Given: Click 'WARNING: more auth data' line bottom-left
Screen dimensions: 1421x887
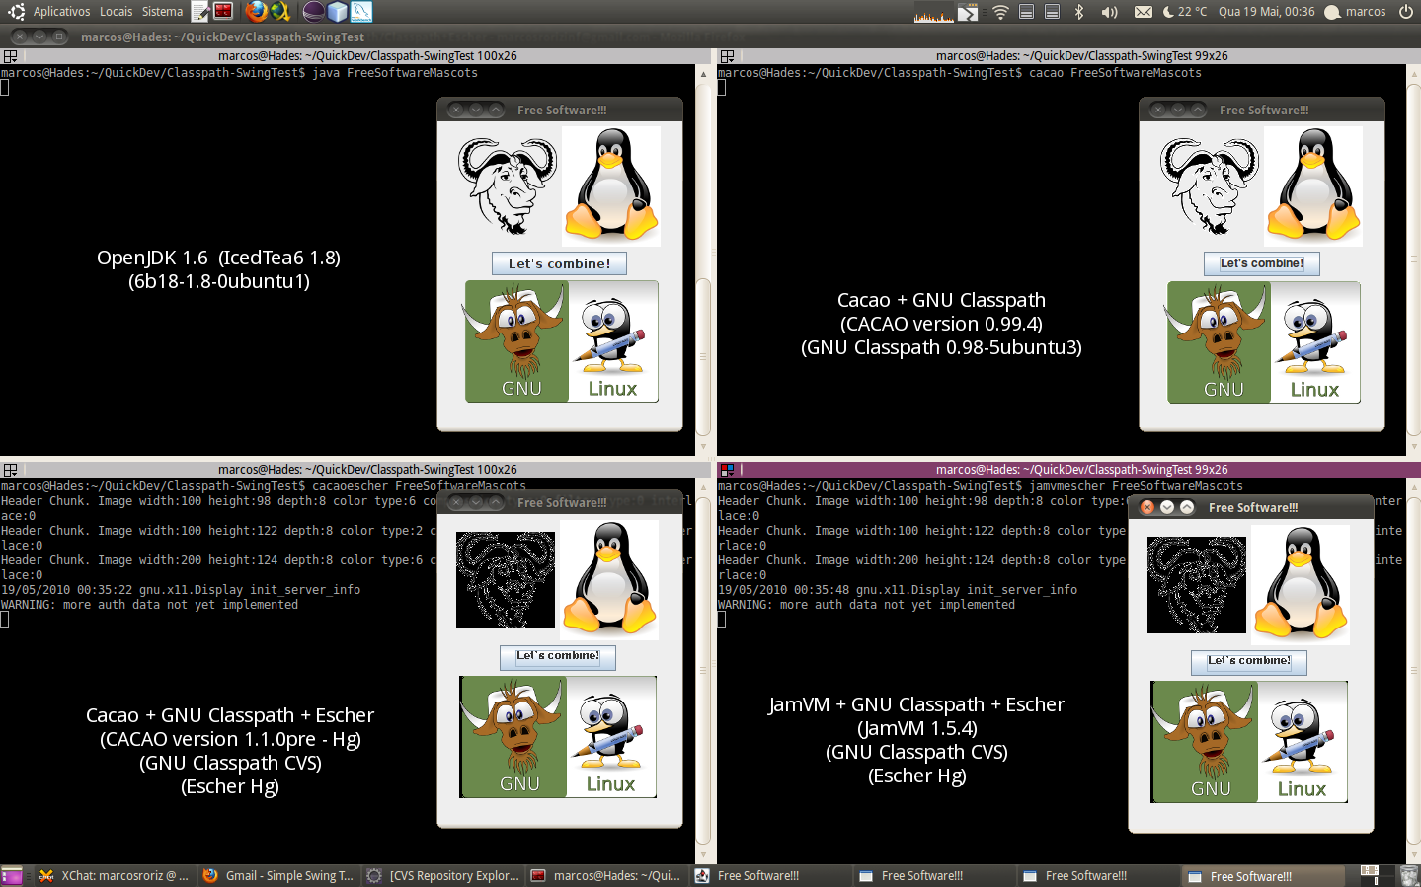Looking at the screenshot, I should (x=150, y=605).
